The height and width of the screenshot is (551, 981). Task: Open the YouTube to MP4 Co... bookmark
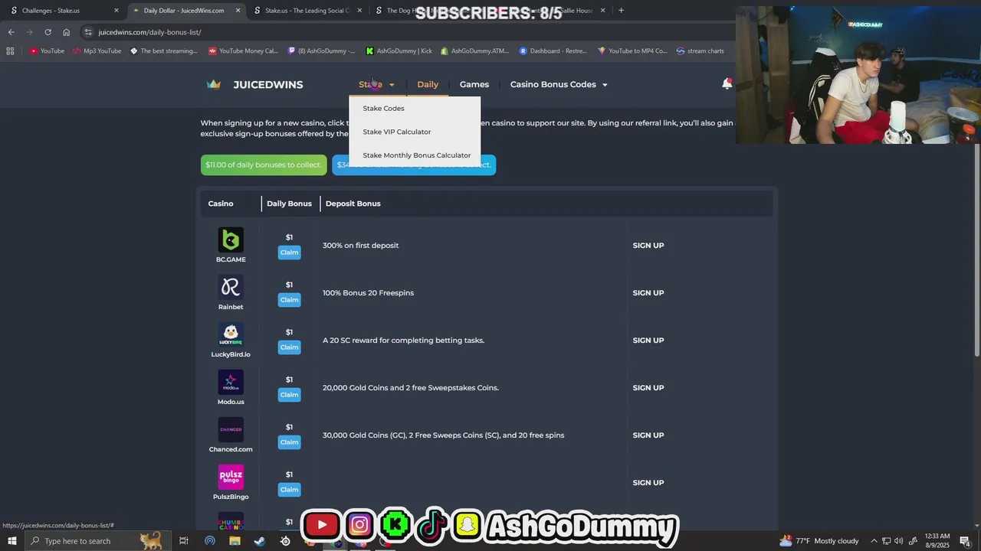click(633, 51)
